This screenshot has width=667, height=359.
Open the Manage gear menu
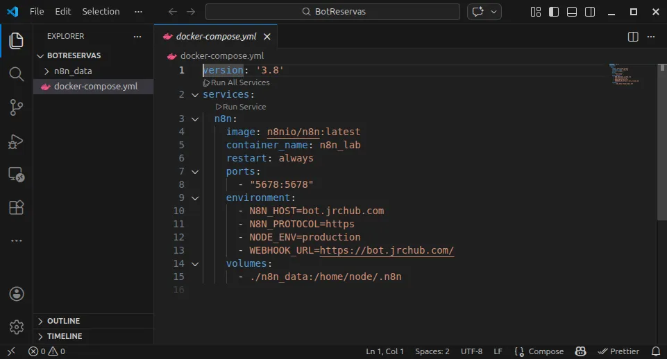pyautogui.click(x=16, y=326)
